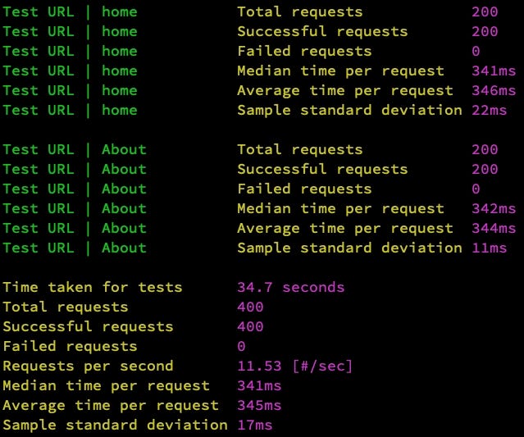524x437 pixels.
Task: Click 'Successful requests' label in home section
Action: click(322, 32)
